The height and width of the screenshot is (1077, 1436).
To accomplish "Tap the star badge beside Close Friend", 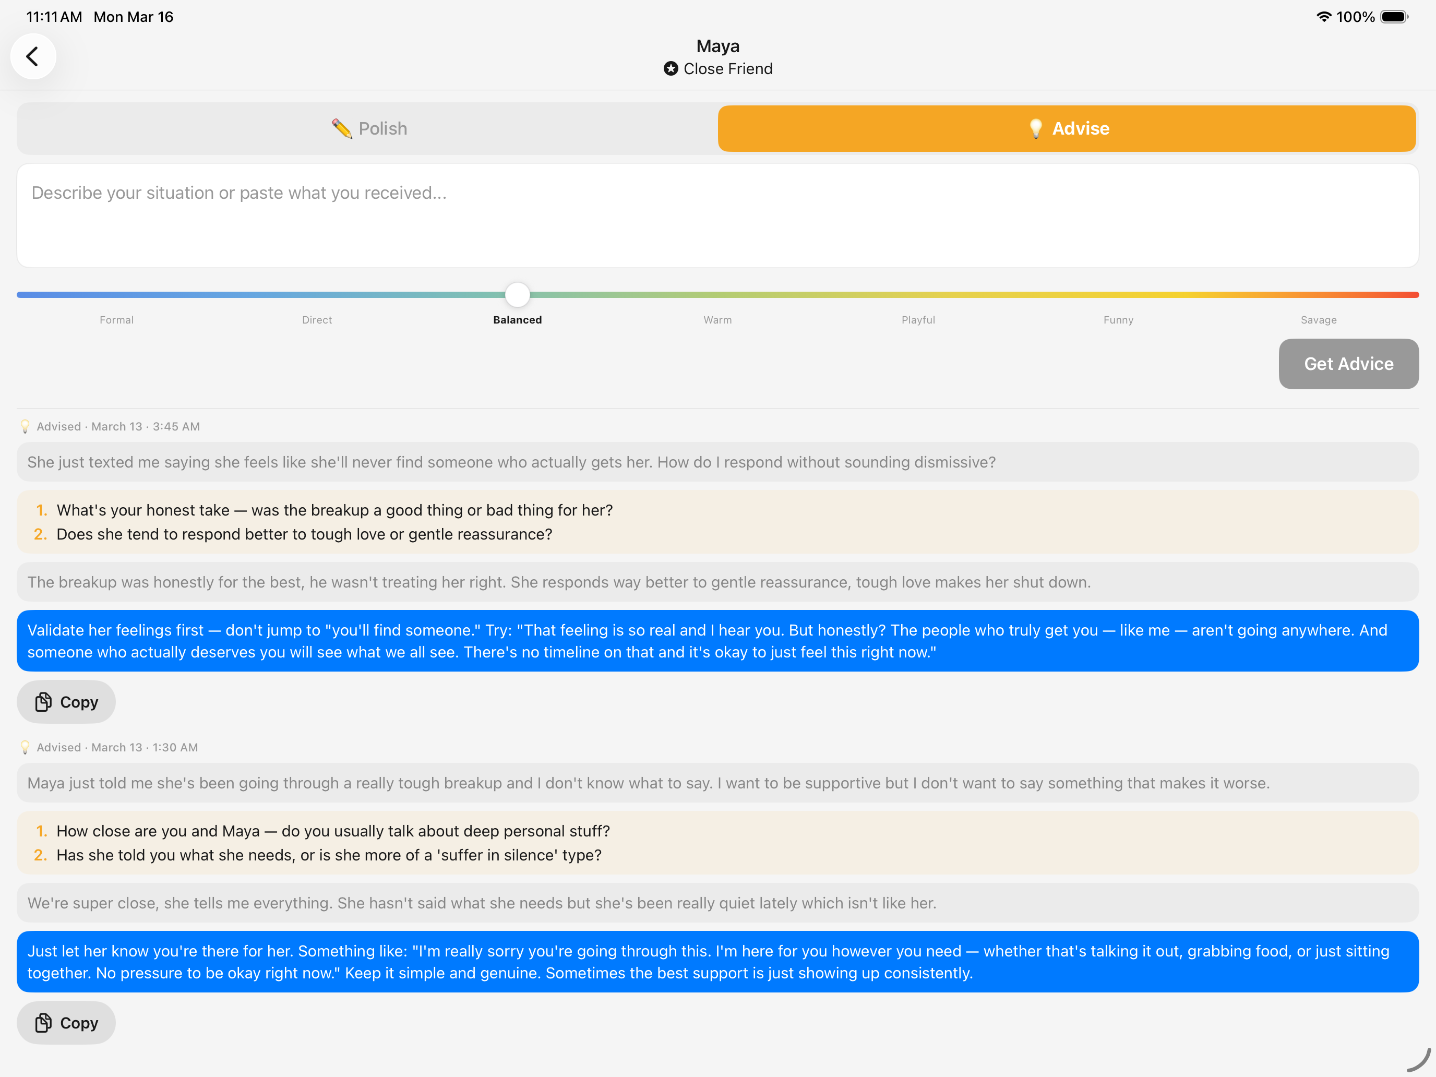I will [x=671, y=68].
